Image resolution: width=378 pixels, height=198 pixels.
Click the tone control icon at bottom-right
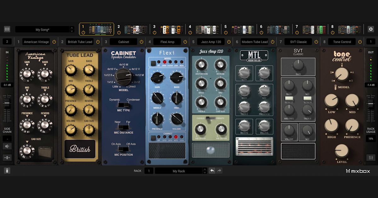tap(371, 157)
